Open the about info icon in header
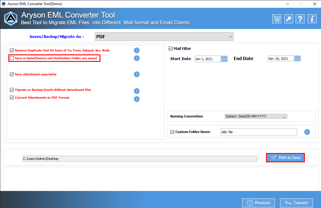Viewport: 321px width, 208px height. pos(312,19)
